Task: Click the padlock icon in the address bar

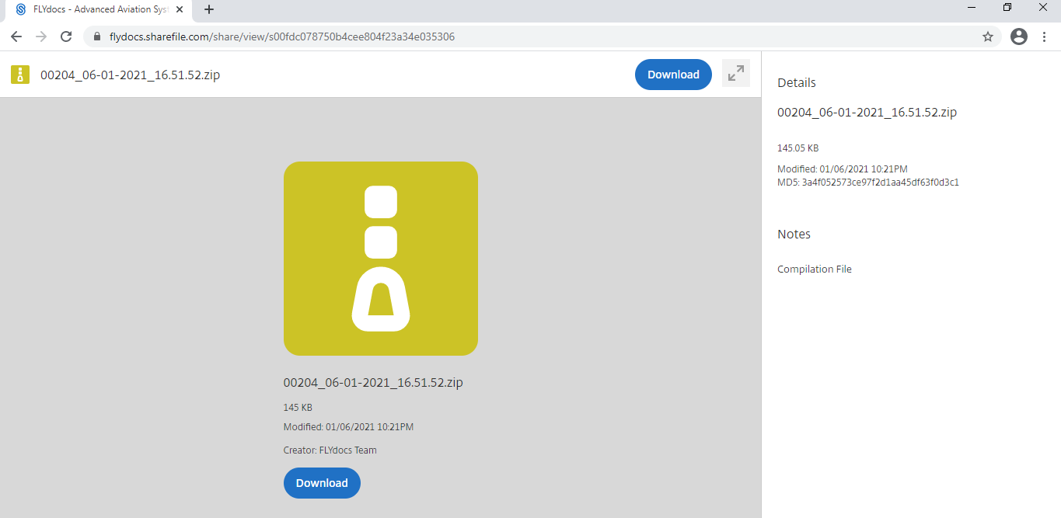Action: pos(96,37)
